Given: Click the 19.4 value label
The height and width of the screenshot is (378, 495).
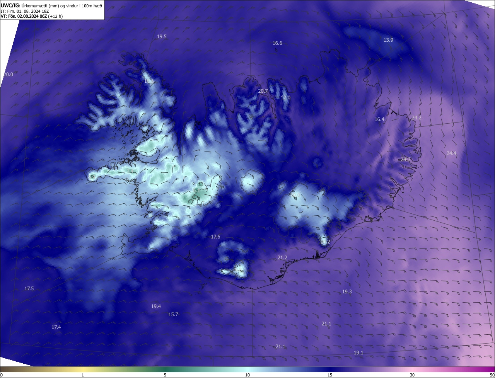Looking at the screenshot, I should coord(156,306).
